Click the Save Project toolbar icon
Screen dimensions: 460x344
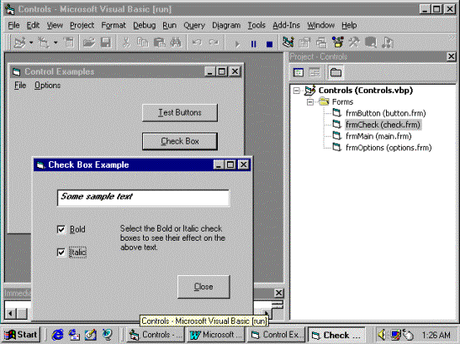point(105,43)
